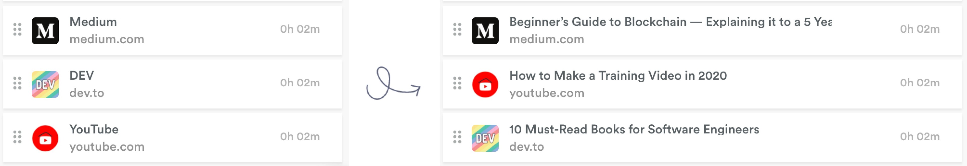Click drag handle of Must-Read Books row
This screenshot has height=166, width=967.
point(457,137)
